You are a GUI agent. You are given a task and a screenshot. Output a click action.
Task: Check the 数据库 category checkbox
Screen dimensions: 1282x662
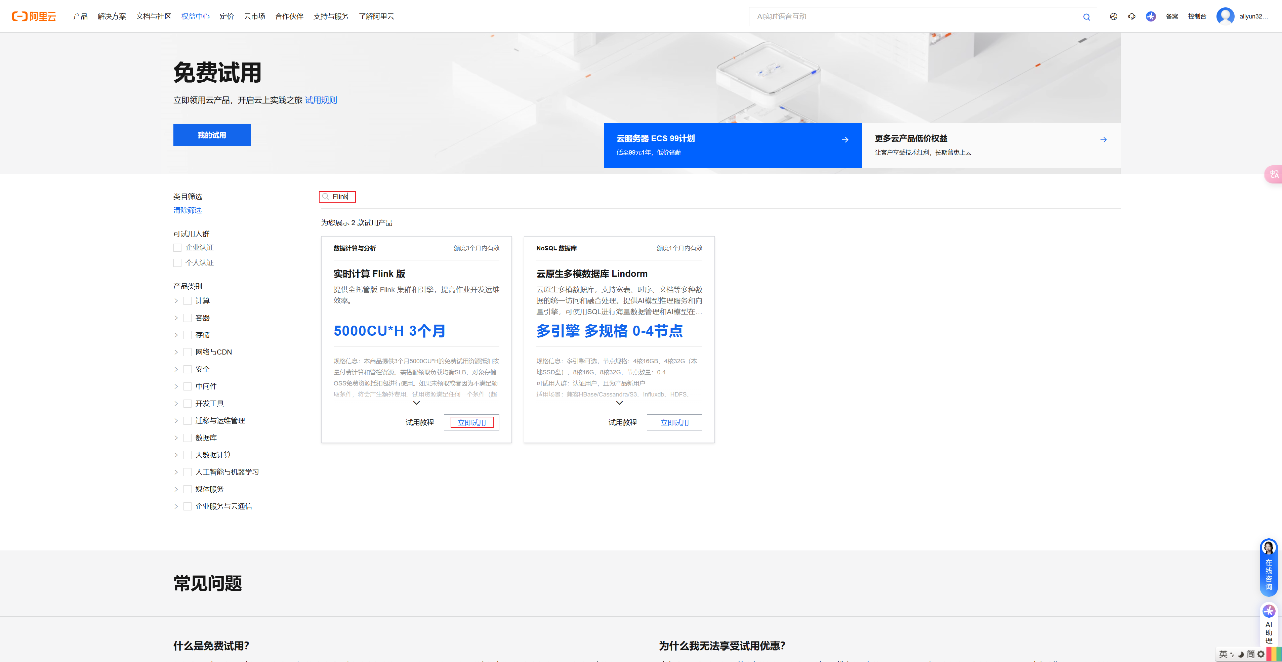(x=188, y=438)
